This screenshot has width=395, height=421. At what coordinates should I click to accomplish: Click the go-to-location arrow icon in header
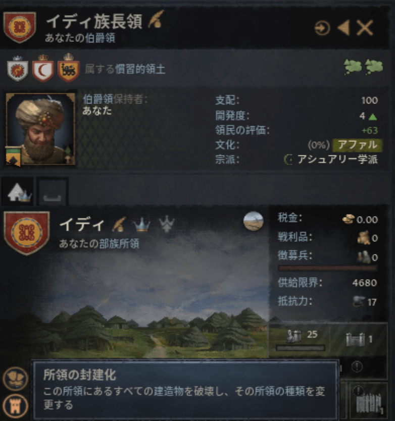coord(322,28)
